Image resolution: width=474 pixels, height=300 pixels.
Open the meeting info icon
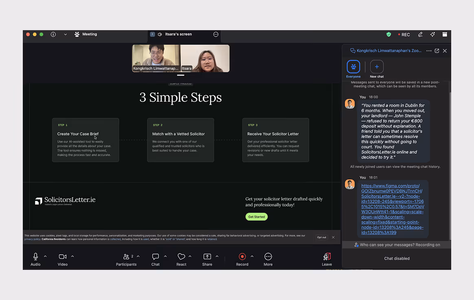tap(53, 34)
